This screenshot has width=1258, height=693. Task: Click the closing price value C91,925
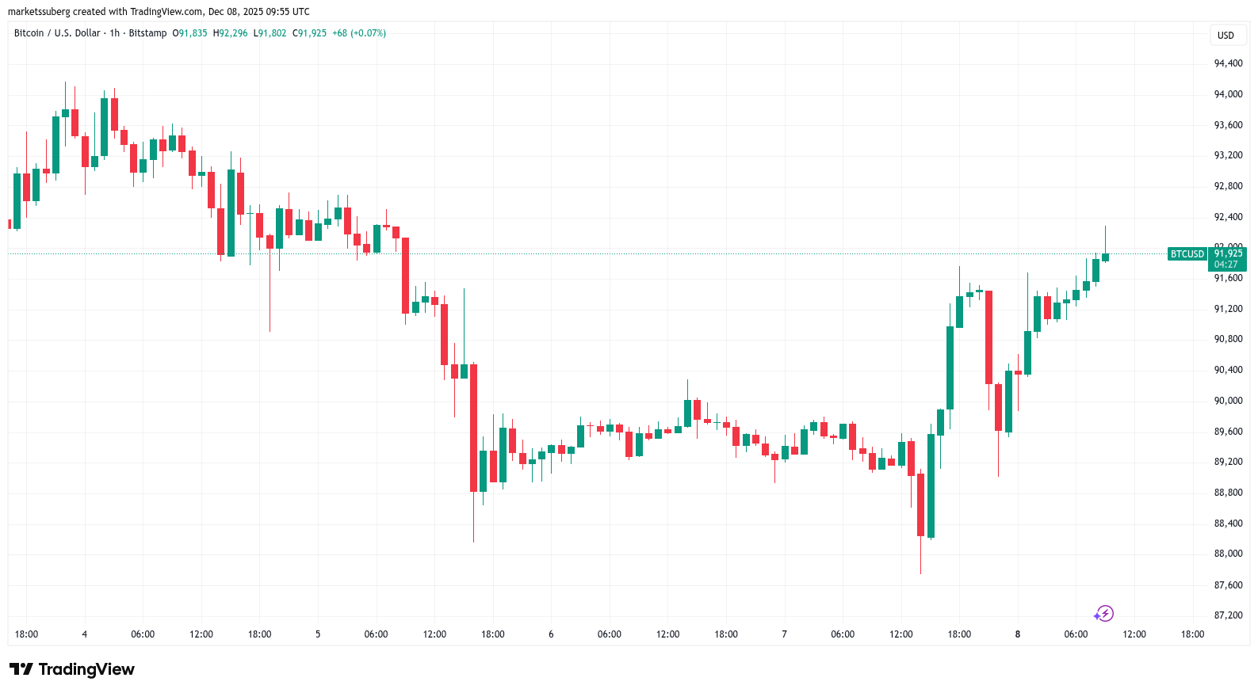click(309, 33)
